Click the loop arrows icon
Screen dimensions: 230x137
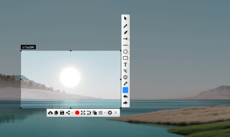coord(89,113)
